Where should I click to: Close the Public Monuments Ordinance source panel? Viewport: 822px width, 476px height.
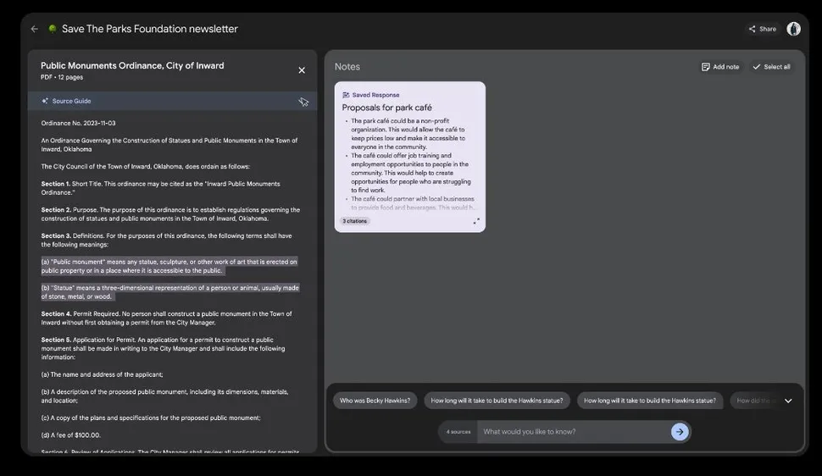click(x=302, y=70)
